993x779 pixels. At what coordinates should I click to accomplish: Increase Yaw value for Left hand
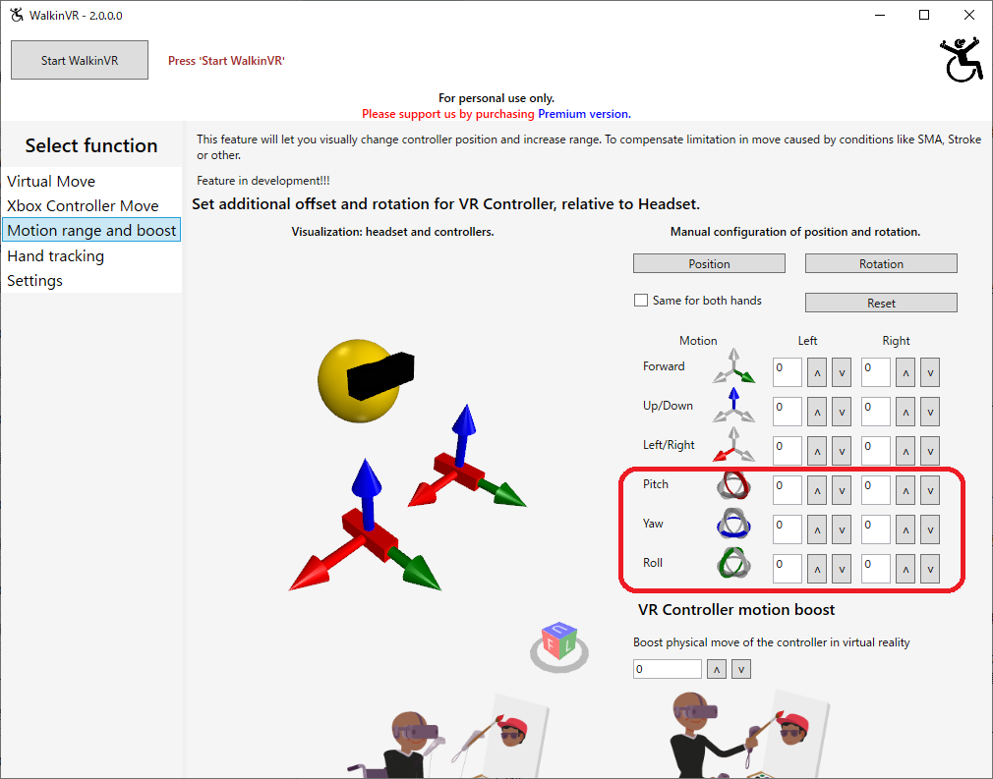coord(817,529)
